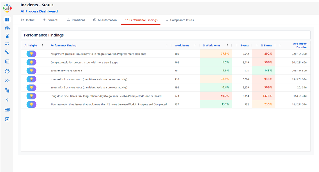Open the hourglass icon in sidebar
The image size is (319, 172).
7,36
